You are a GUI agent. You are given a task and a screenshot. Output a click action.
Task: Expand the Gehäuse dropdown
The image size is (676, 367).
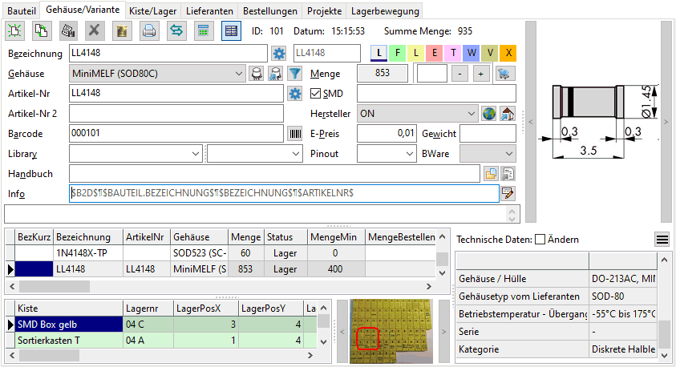coord(239,74)
